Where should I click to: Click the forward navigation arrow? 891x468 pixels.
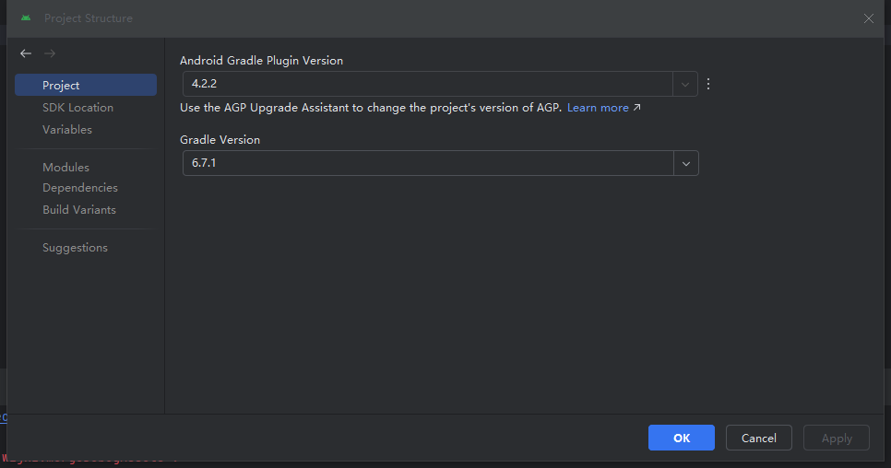point(50,54)
